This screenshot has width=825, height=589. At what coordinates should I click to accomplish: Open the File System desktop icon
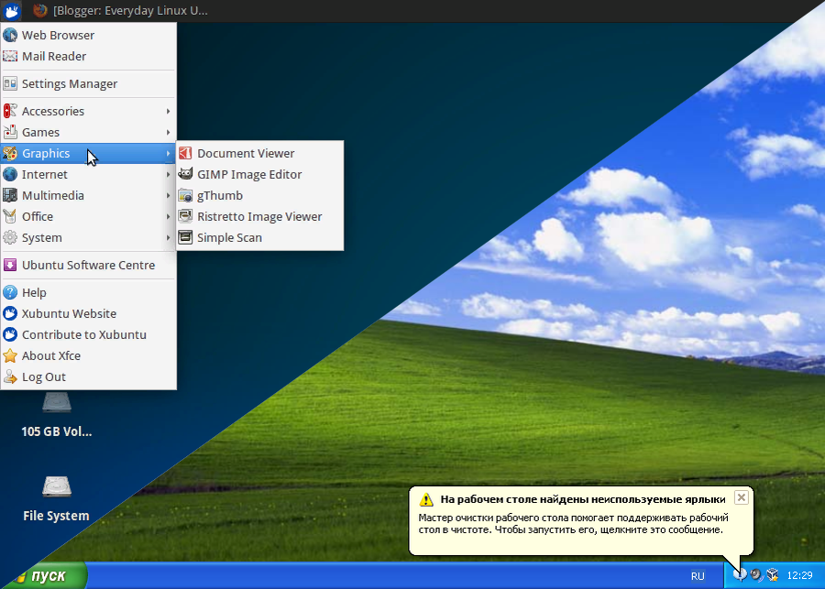tap(56, 486)
